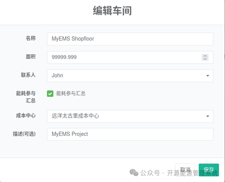
Task: Click the 取消 button
Action: coord(185,170)
